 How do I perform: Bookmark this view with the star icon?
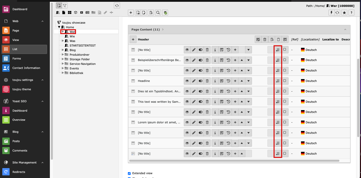pyautogui.click(x=344, y=12)
